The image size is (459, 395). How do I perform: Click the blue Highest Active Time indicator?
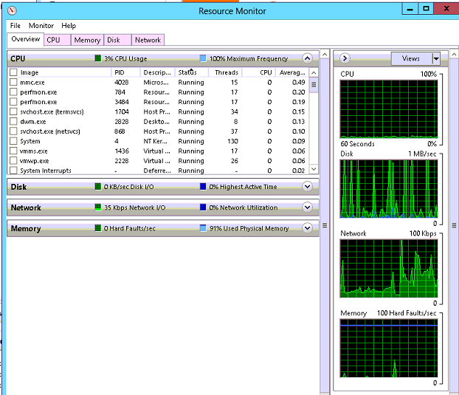[x=203, y=187]
